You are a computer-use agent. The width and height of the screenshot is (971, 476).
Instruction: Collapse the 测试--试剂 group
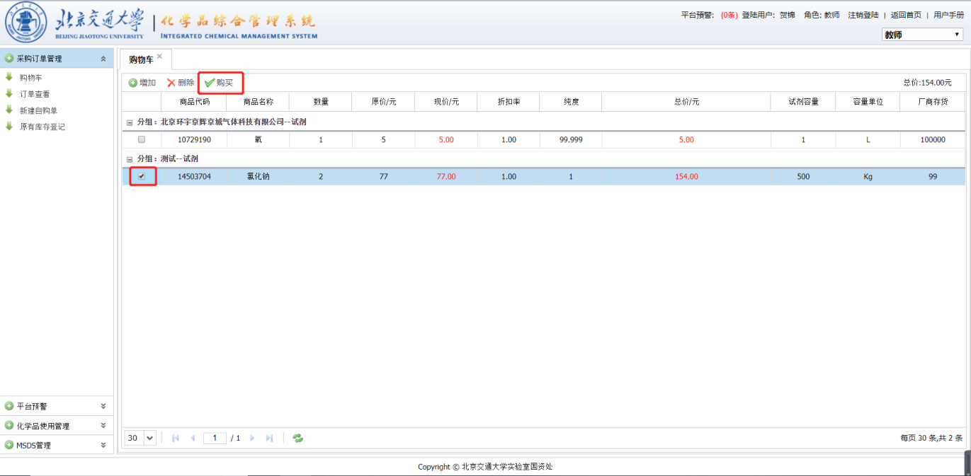pyautogui.click(x=129, y=159)
